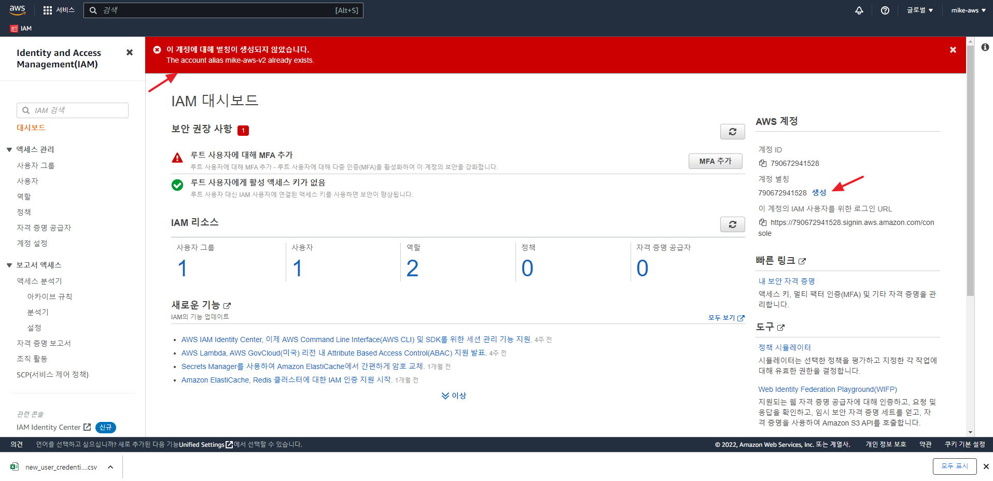This screenshot has height=481, width=993.
Task: Open Web Identity Federation Playground link
Action: (x=828, y=389)
